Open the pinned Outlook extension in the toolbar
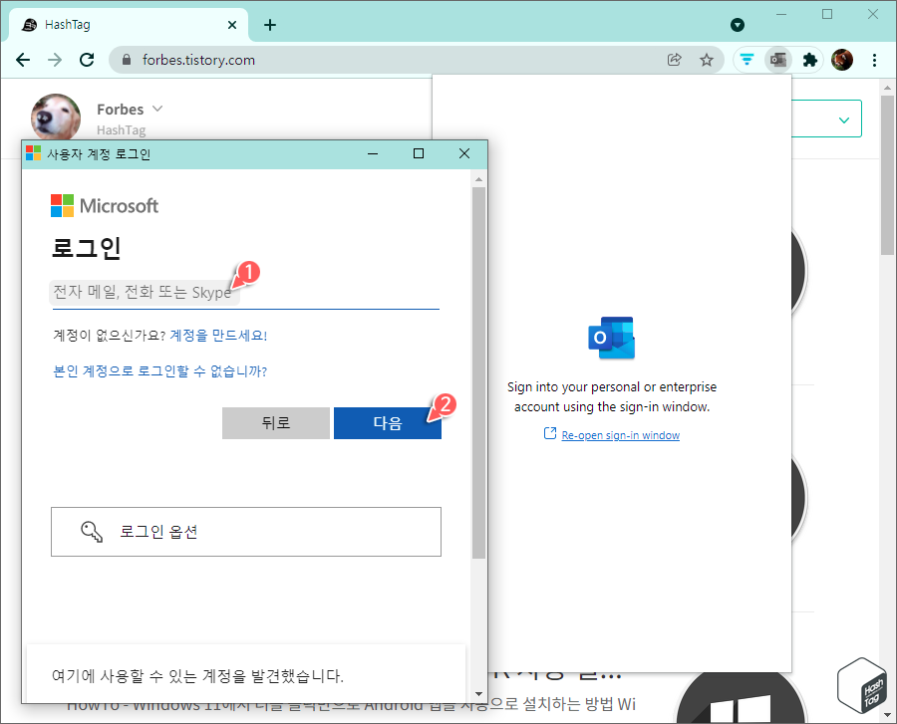 [x=778, y=60]
